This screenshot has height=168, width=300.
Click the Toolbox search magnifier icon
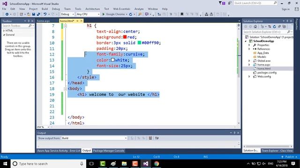30,26
